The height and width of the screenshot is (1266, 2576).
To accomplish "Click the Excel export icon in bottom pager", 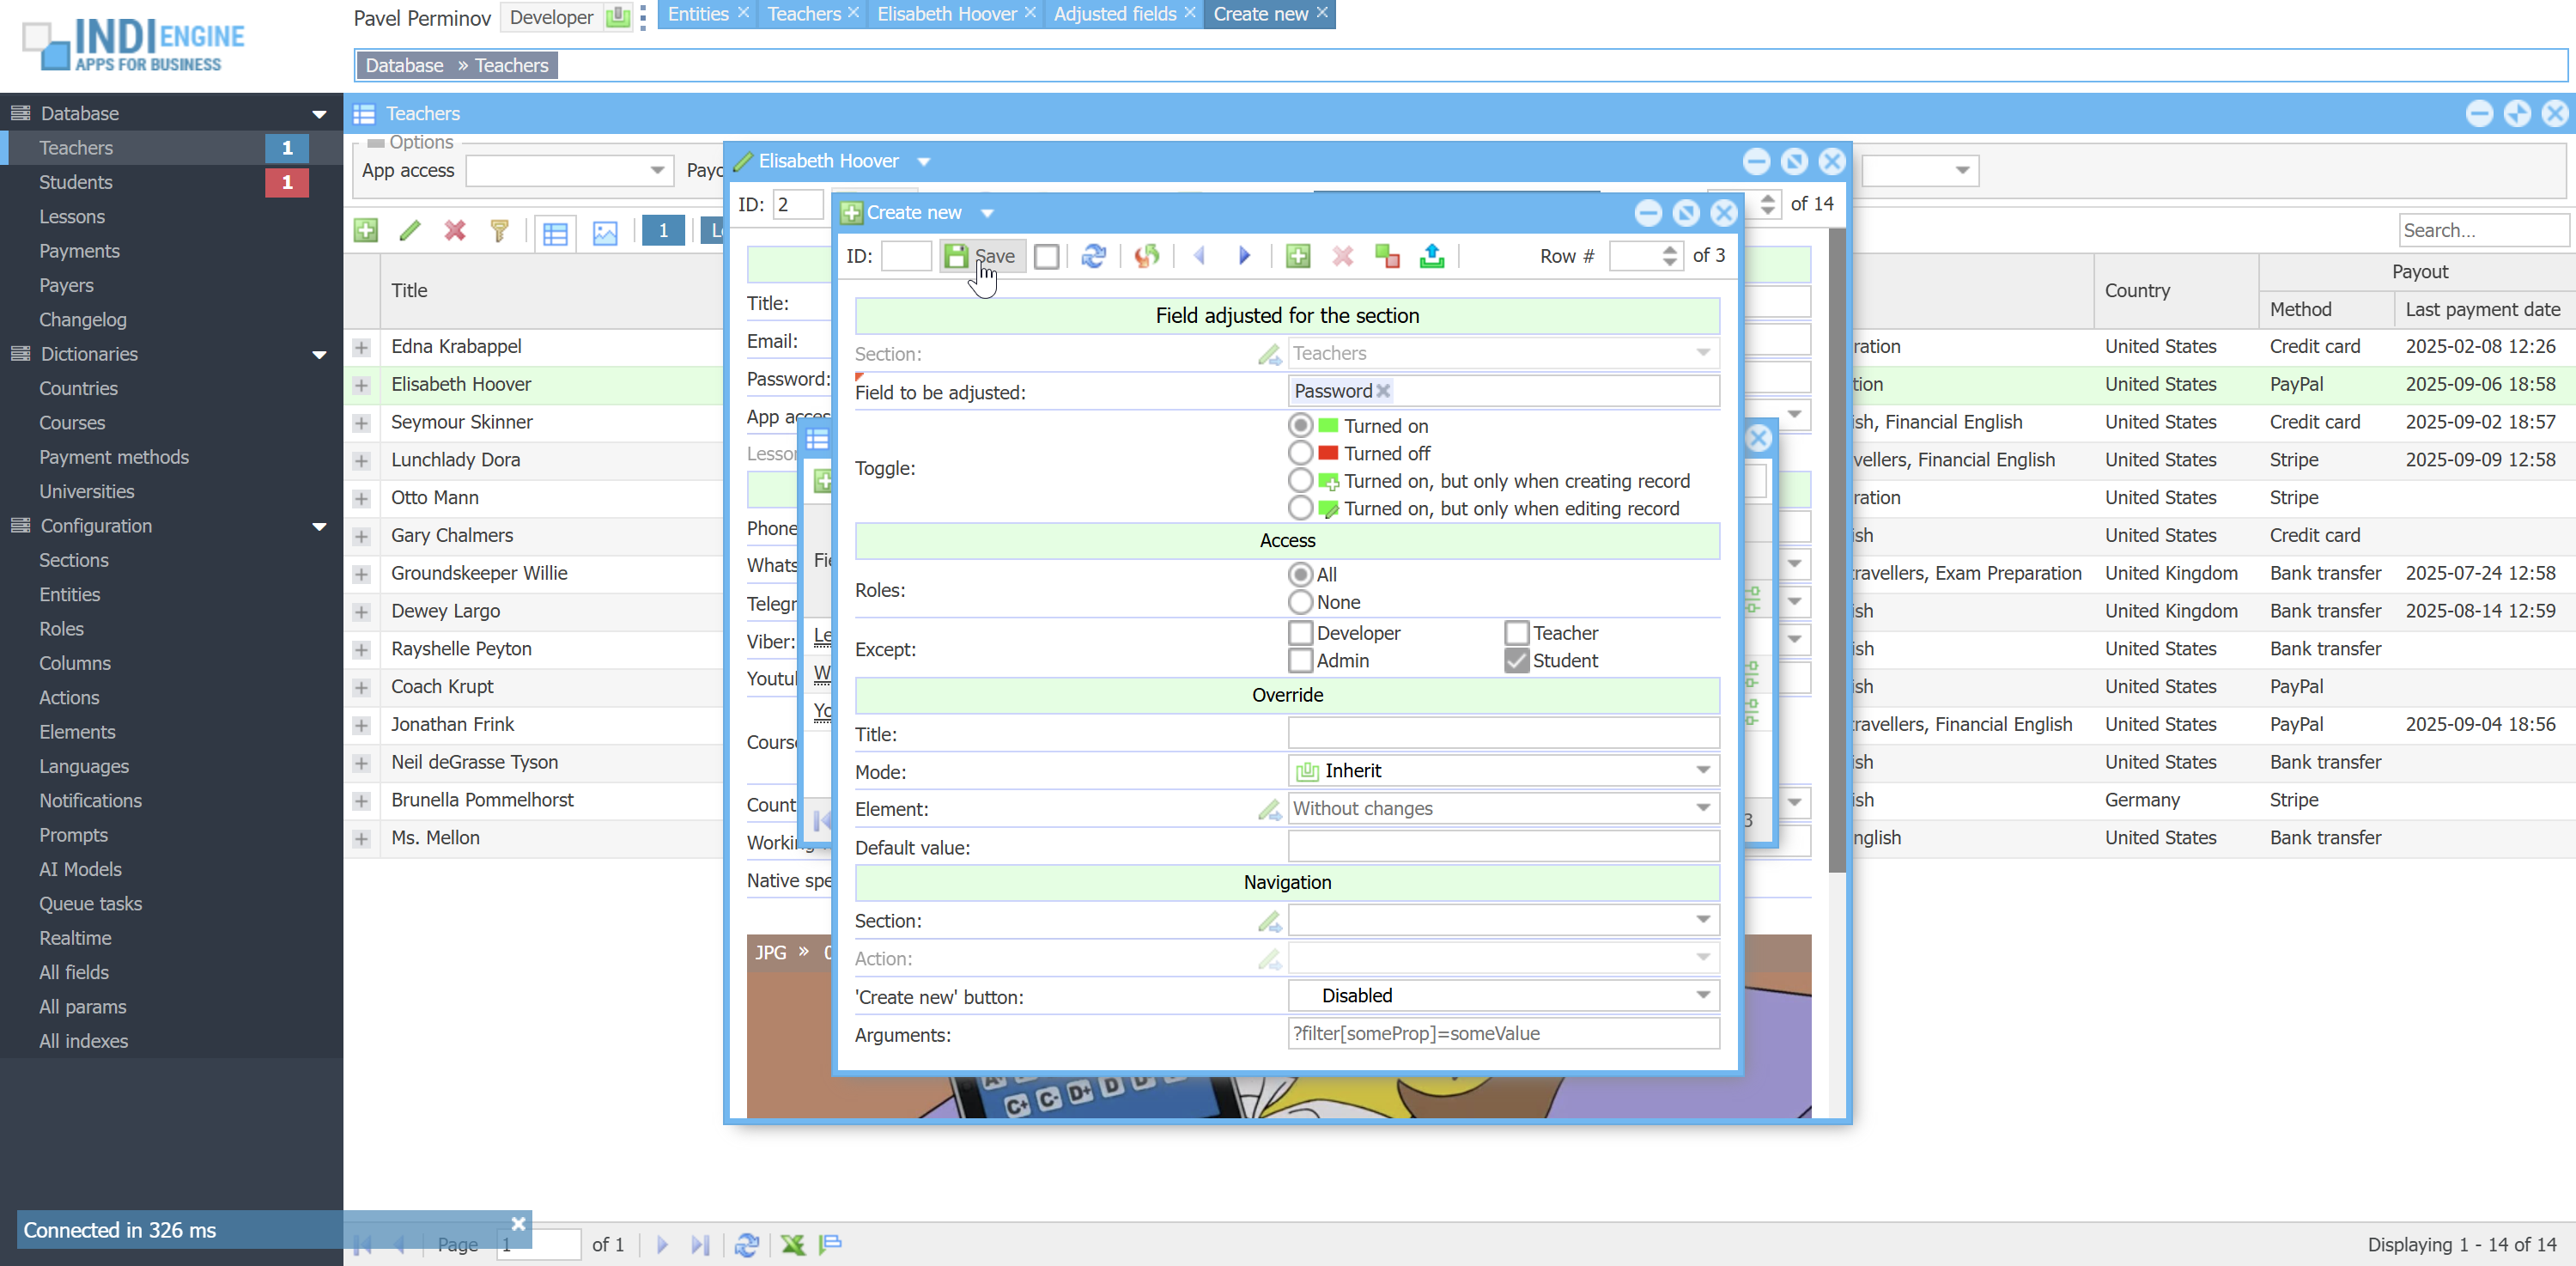I will (792, 1244).
